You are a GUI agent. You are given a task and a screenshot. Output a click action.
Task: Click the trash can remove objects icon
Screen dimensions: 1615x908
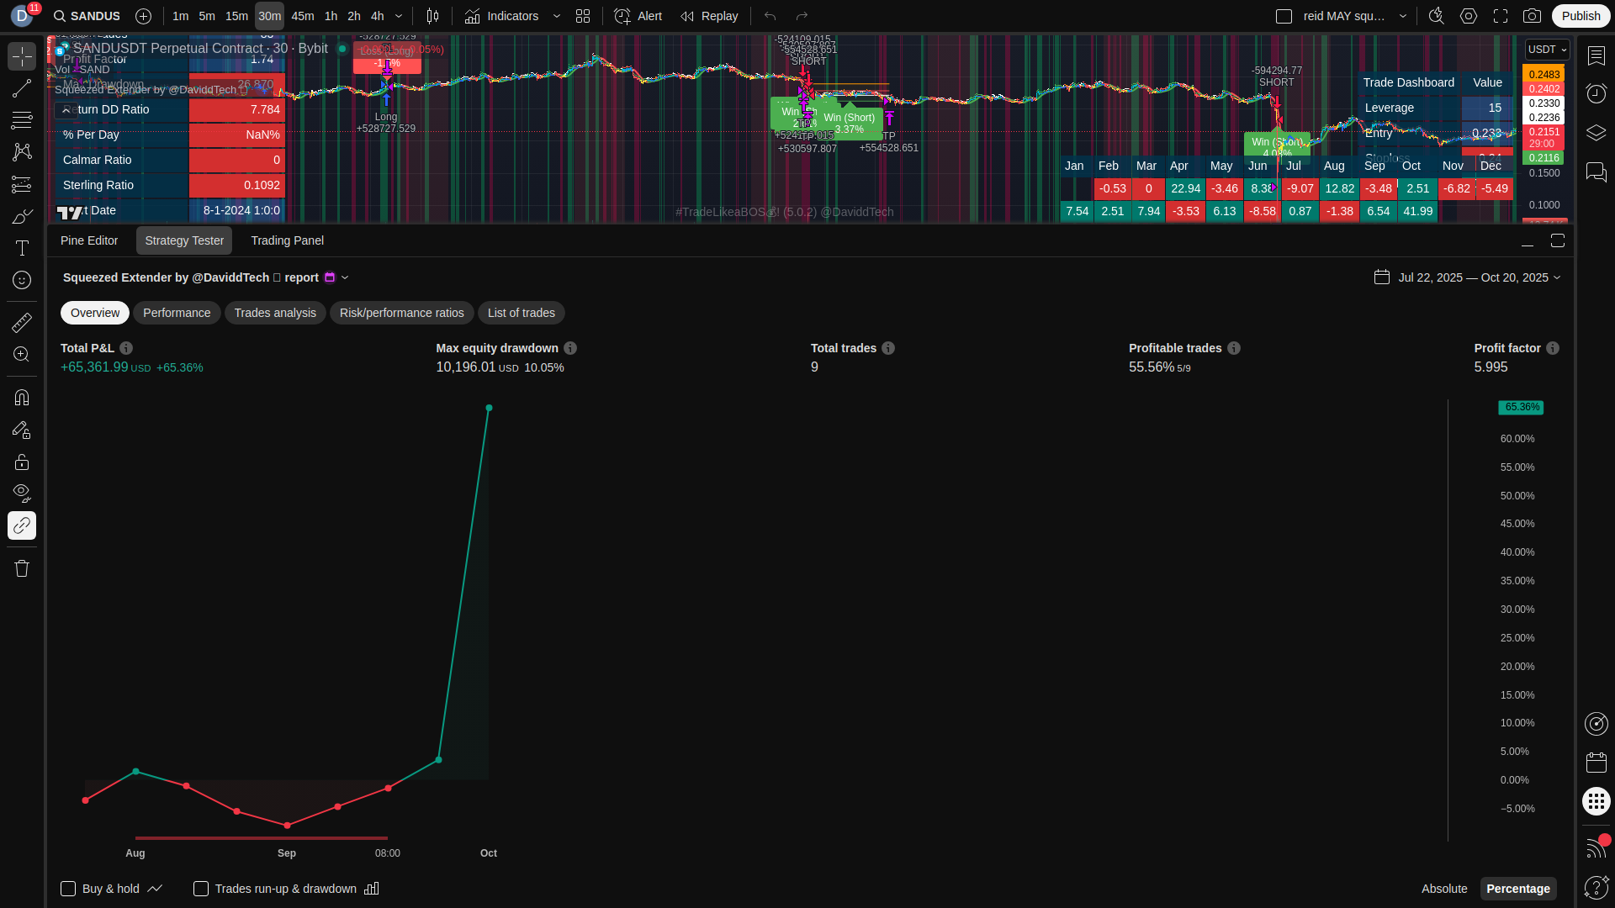tap(22, 569)
